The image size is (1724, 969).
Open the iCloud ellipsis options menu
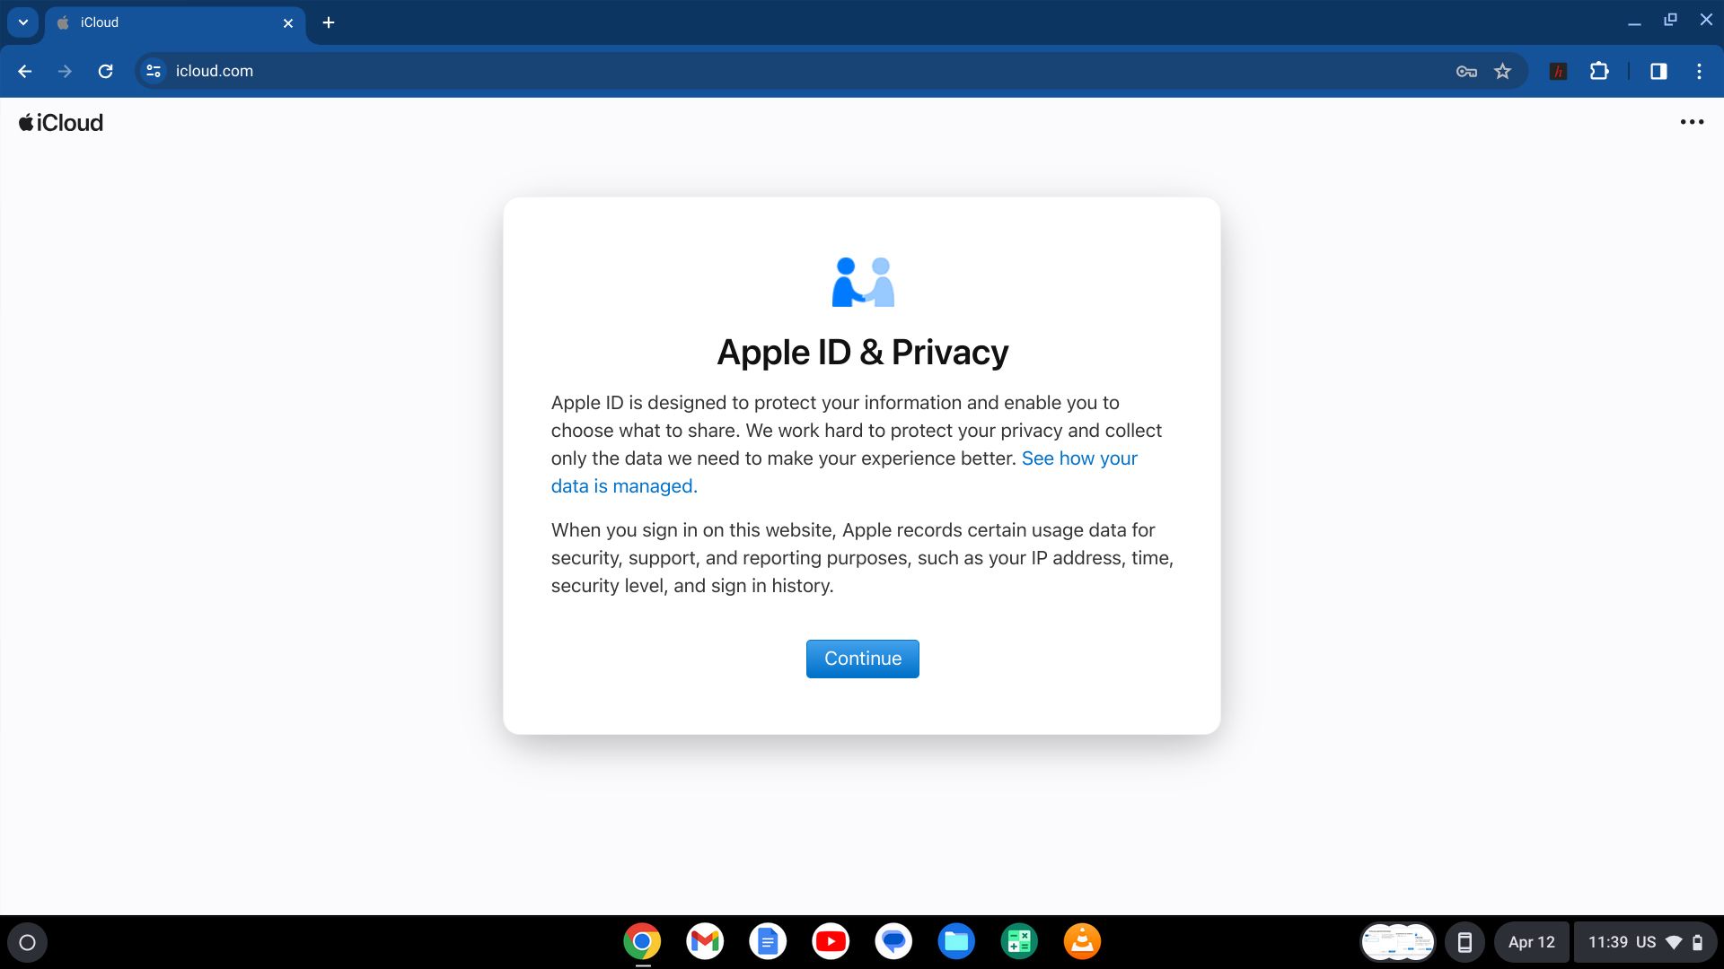coord(1693,122)
